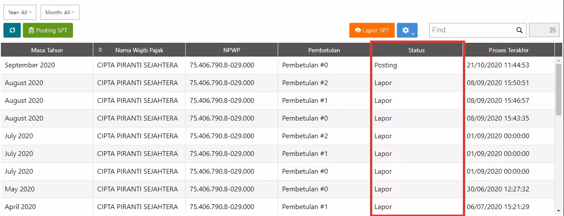Open the blue gear settings dropdown
Viewport: 564px width, 216px height.
pos(407,30)
